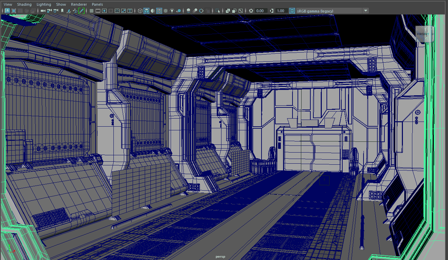
Task: Open the Shading menu
Action: point(24,4)
